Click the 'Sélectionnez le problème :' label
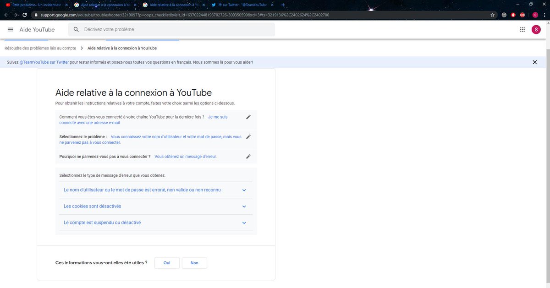550x288 pixels. (x=83, y=136)
